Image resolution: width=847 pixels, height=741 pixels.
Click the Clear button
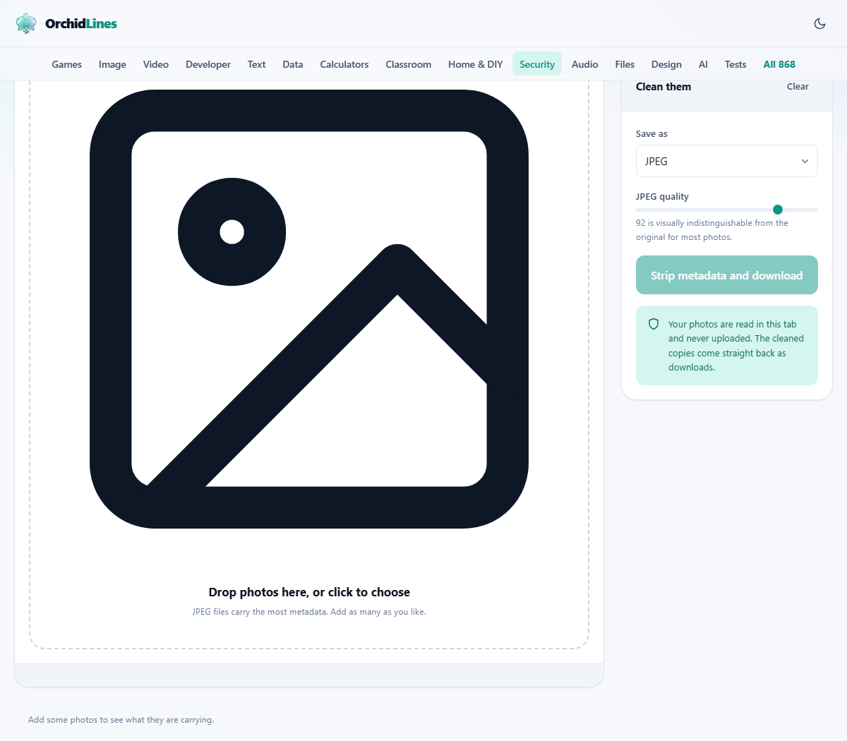pyautogui.click(x=798, y=87)
